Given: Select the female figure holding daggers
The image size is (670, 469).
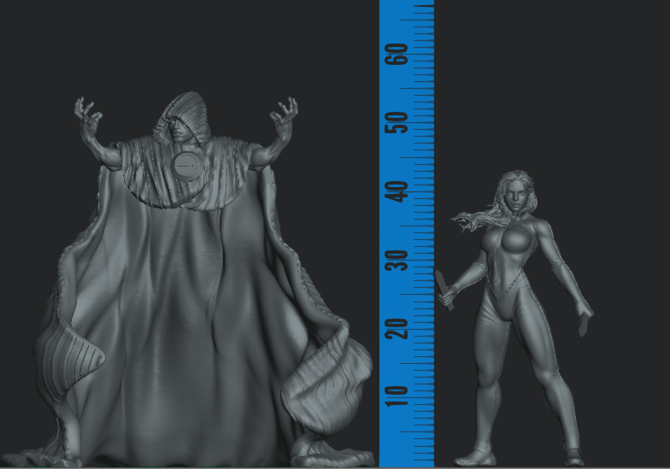Looking at the screenshot, I should (x=514, y=318).
